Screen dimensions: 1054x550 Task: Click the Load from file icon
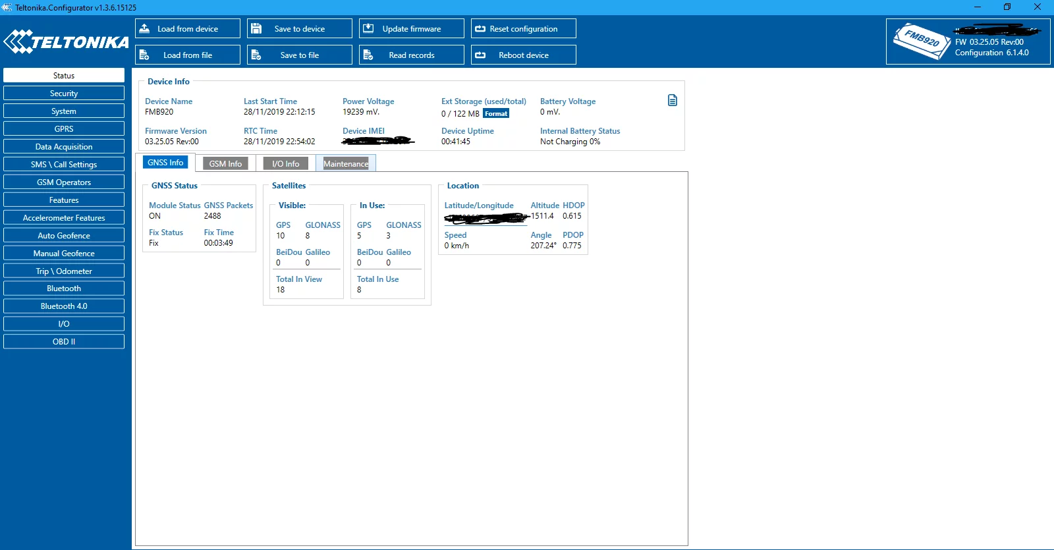144,55
